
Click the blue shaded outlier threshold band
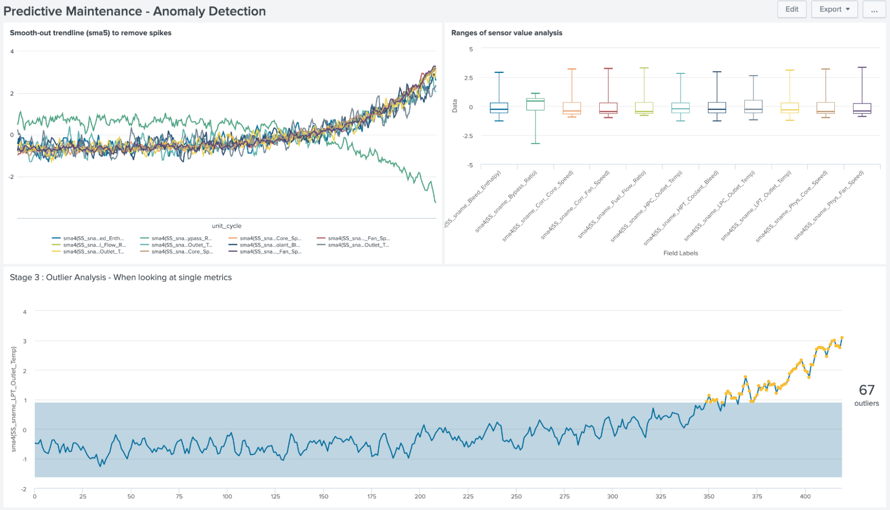click(438, 440)
